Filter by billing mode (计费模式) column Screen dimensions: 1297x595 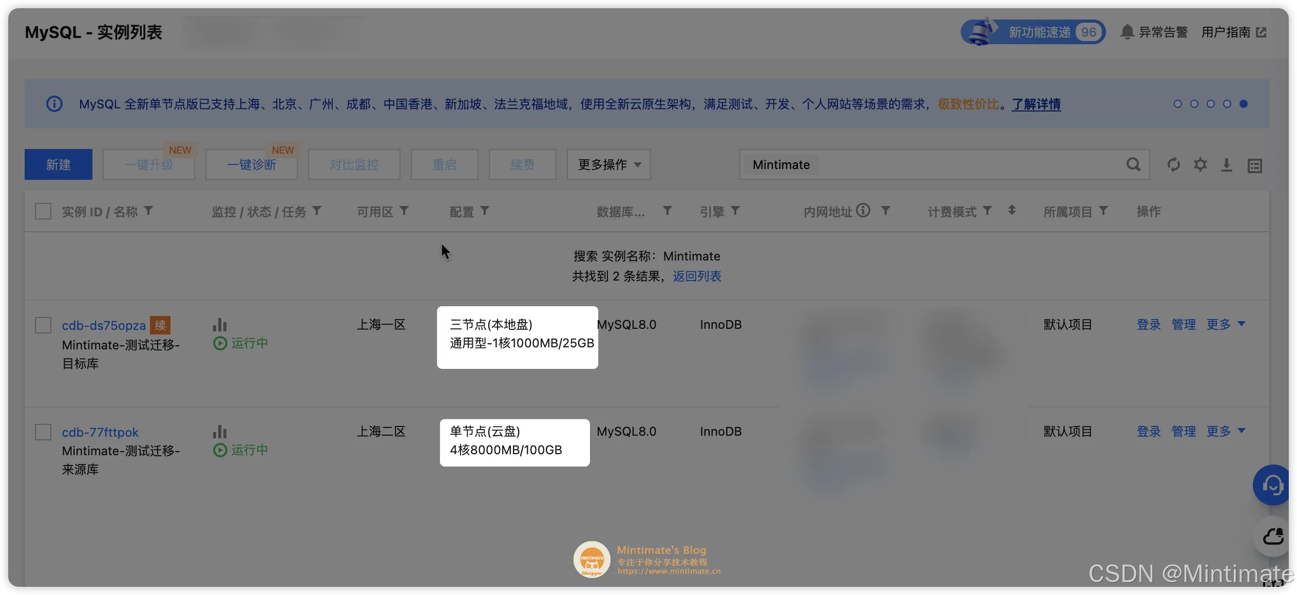tap(987, 211)
